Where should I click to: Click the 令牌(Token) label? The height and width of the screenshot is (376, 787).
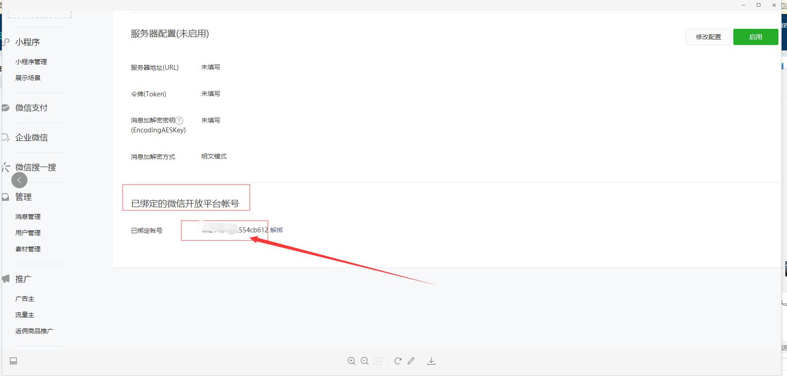tap(148, 94)
